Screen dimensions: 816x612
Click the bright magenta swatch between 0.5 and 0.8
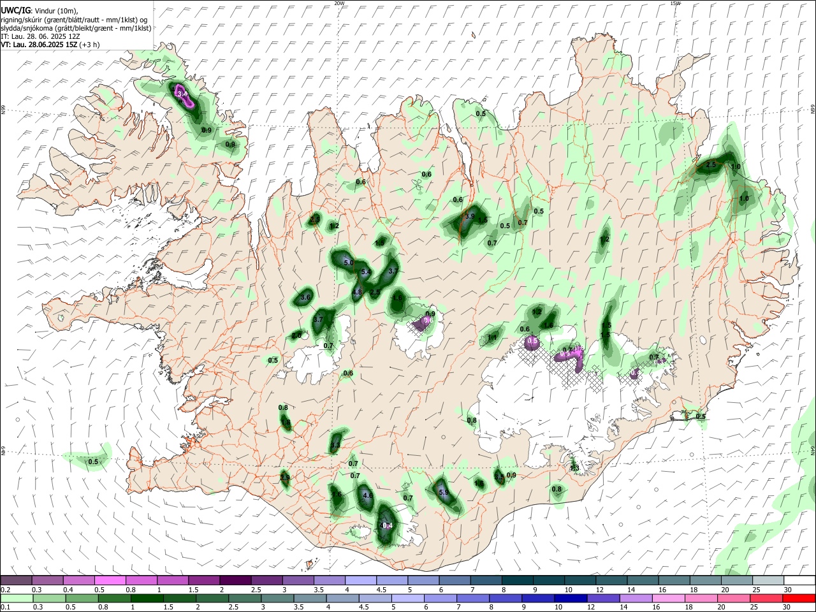[110, 580]
